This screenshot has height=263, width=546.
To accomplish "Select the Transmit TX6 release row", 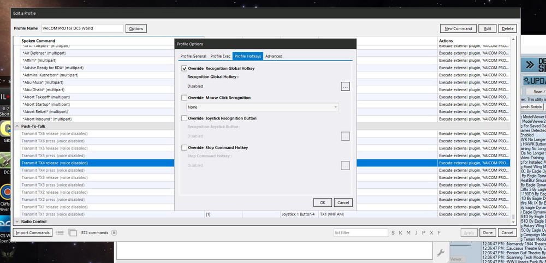I will pyautogui.click(x=265, y=134).
